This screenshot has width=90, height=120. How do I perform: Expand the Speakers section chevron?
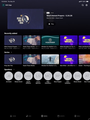pos(14,69)
